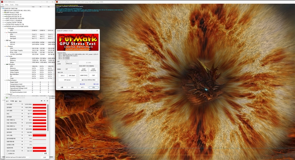
Task: Collapse the DESKTOP-CMSTTM root node
Action: [x=1, y=8]
